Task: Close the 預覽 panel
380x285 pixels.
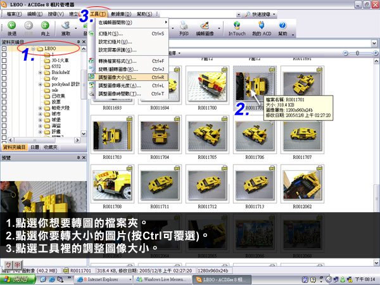Action: click(84, 158)
